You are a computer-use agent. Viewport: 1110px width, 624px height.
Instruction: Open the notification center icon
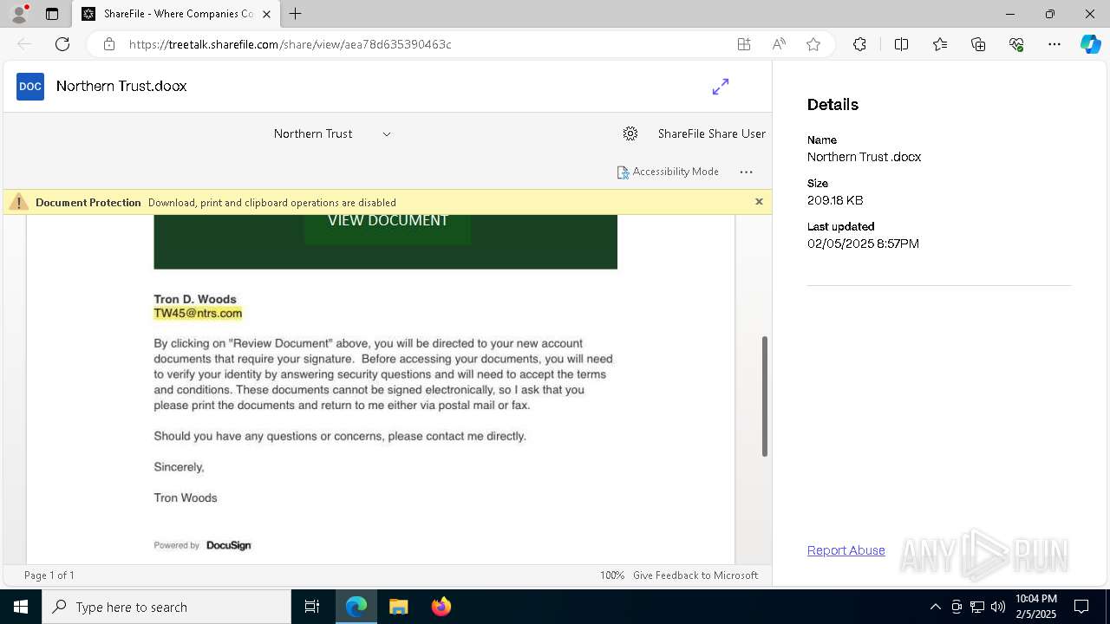1082,607
